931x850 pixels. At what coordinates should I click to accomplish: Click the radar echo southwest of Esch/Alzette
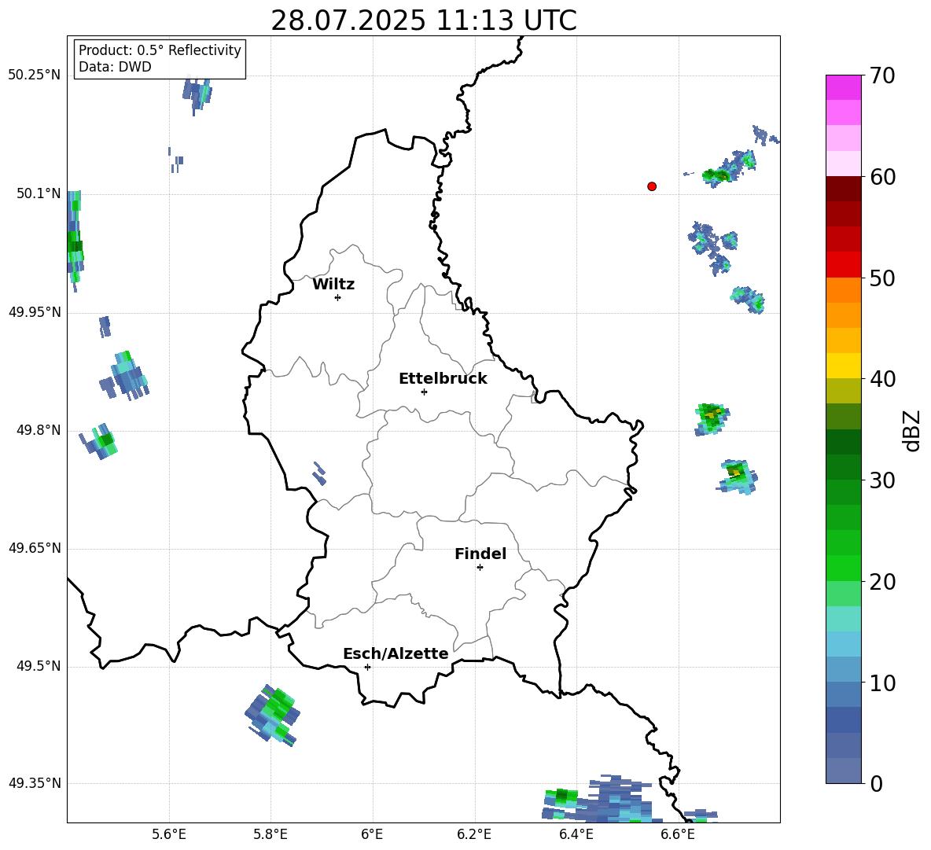click(273, 714)
